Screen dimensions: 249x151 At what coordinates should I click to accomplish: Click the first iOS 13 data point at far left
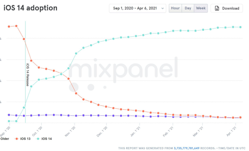(9, 26)
